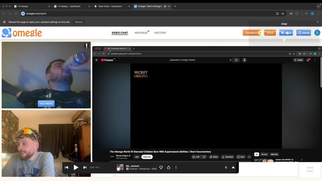Image resolution: width=322 pixels, height=181 pixels.
Task: Click the Omegle logo
Action: click(22, 33)
